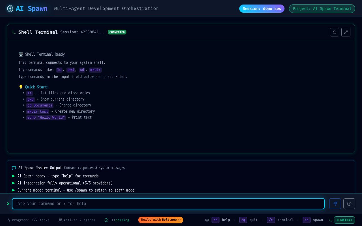The image size is (362, 226).
Task: Click the 'mkdir test' command chip
Action: pyautogui.click(x=38, y=112)
